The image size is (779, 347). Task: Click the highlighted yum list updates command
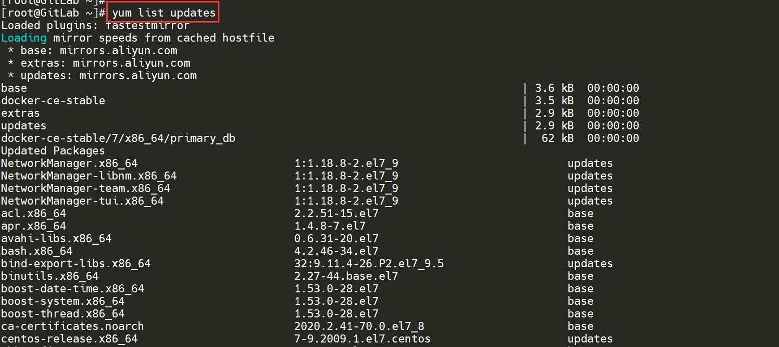pos(163,13)
